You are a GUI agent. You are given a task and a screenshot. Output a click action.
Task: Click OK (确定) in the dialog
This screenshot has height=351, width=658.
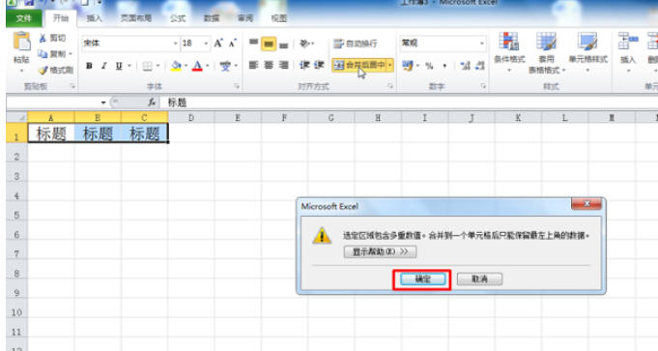[x=423, y=279]
